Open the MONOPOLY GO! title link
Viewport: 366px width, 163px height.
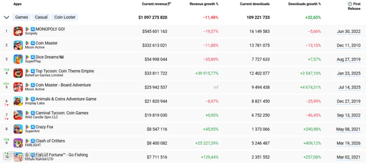point(50,29)
